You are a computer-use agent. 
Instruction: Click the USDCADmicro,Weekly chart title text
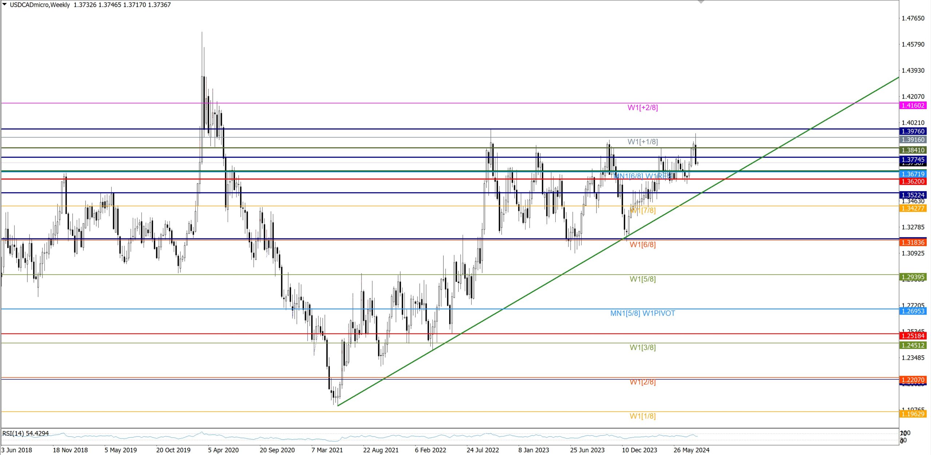point(40,5)
